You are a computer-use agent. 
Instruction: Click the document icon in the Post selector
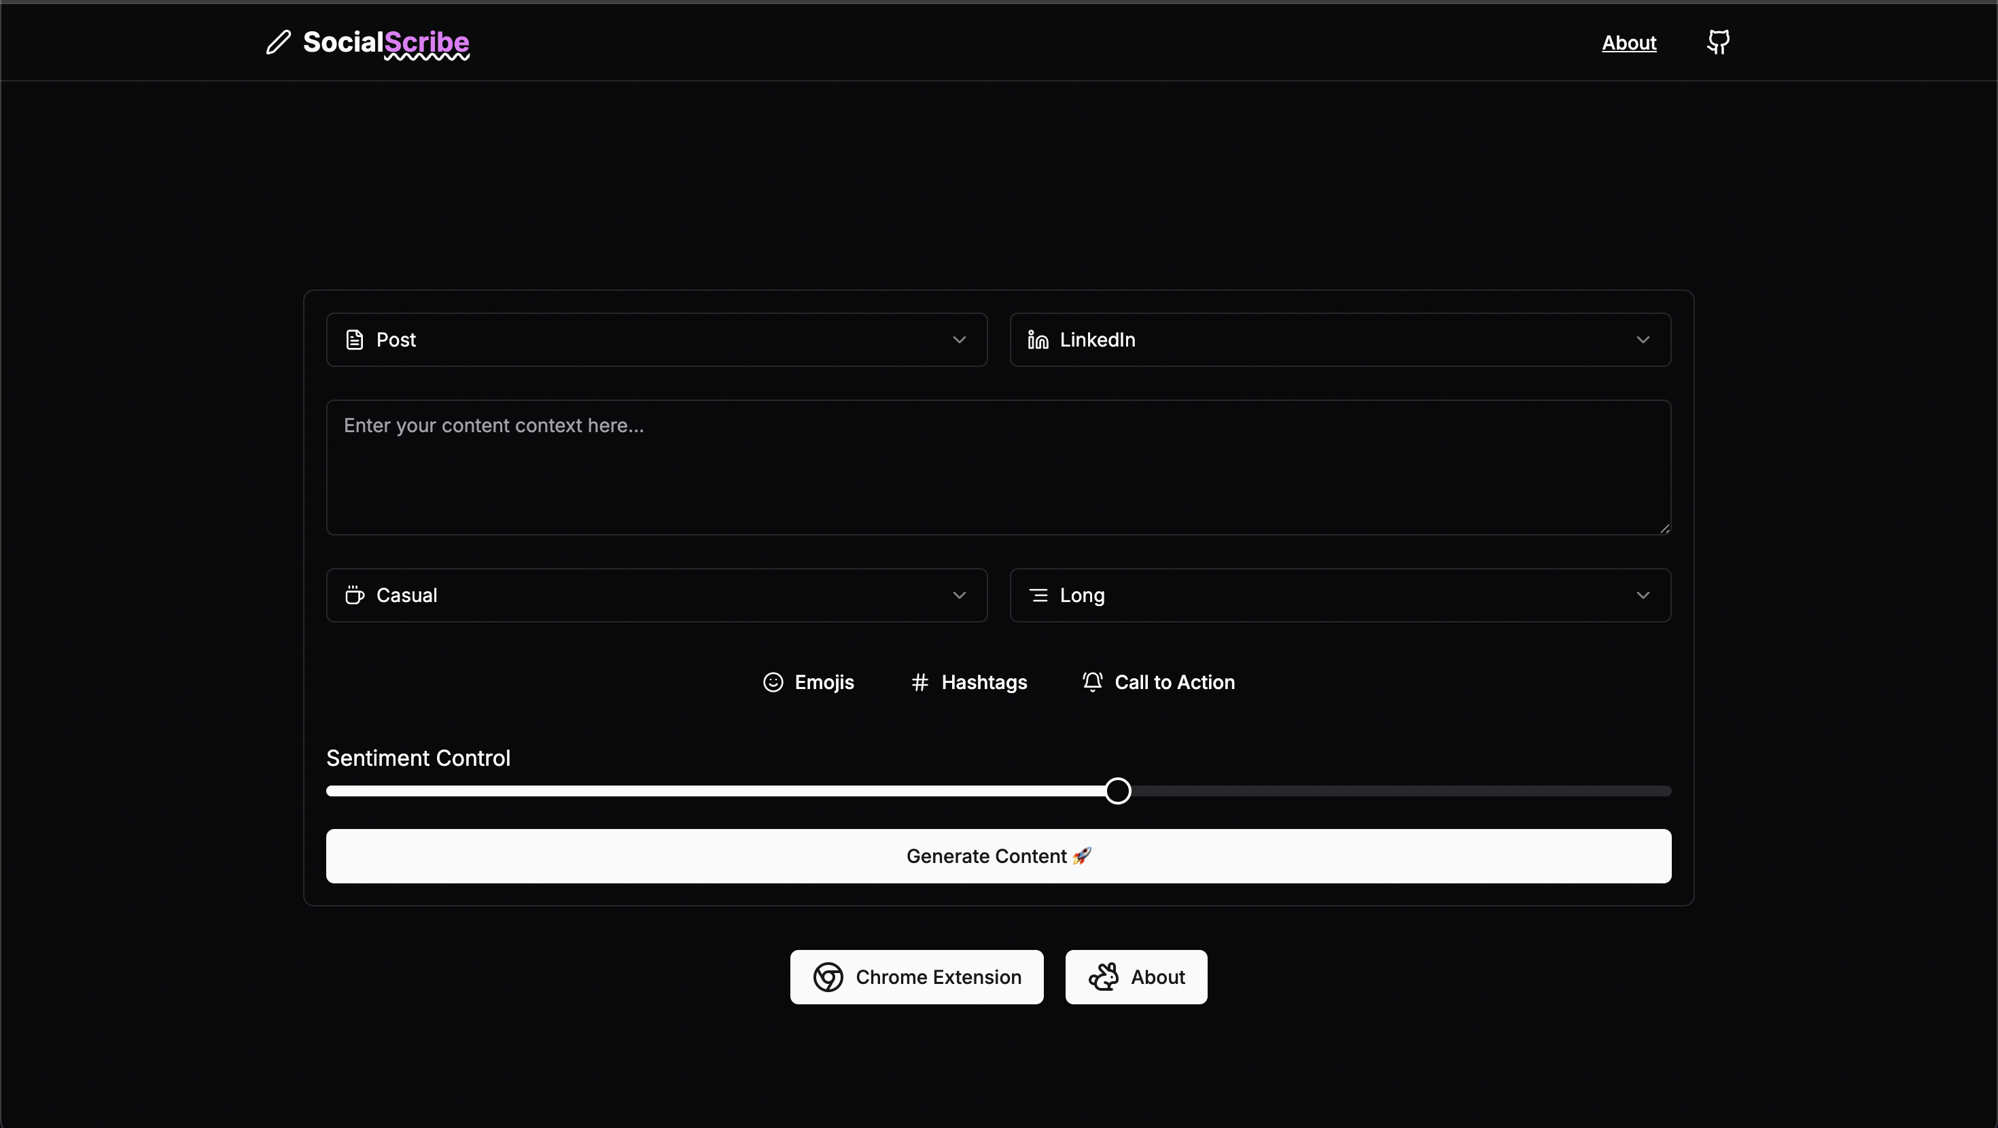point(355,340)
